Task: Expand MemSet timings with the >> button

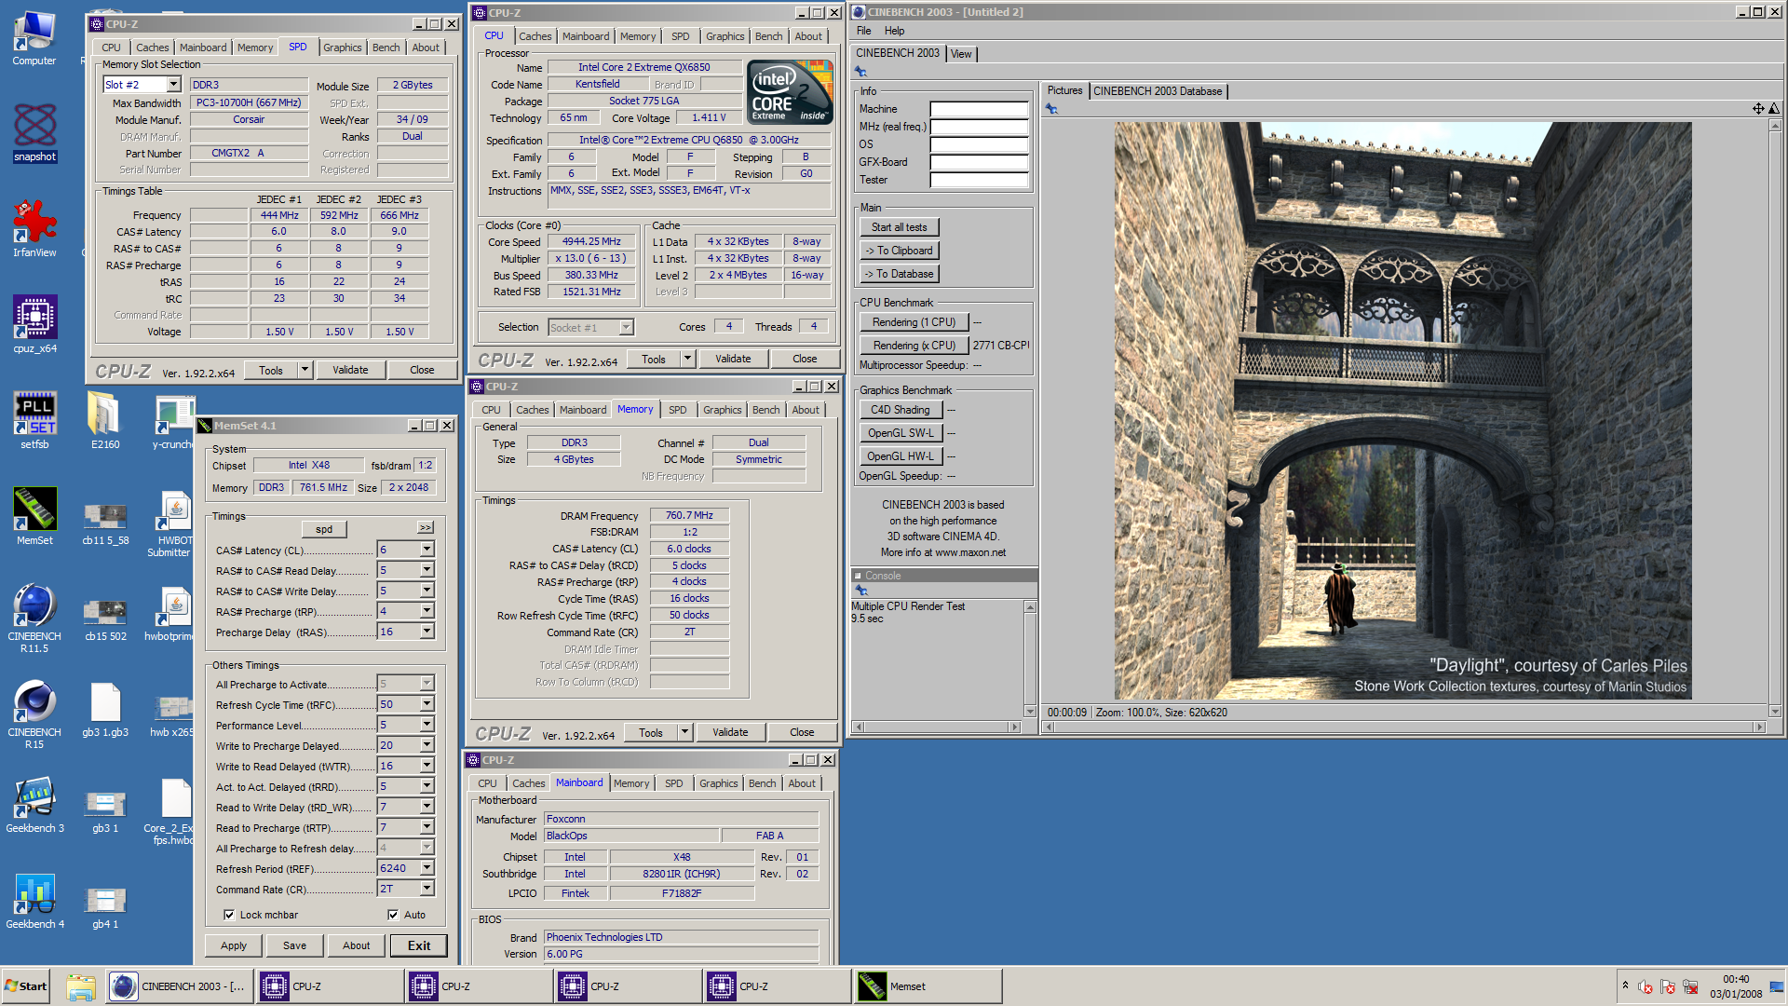Action: coord(426,527)
